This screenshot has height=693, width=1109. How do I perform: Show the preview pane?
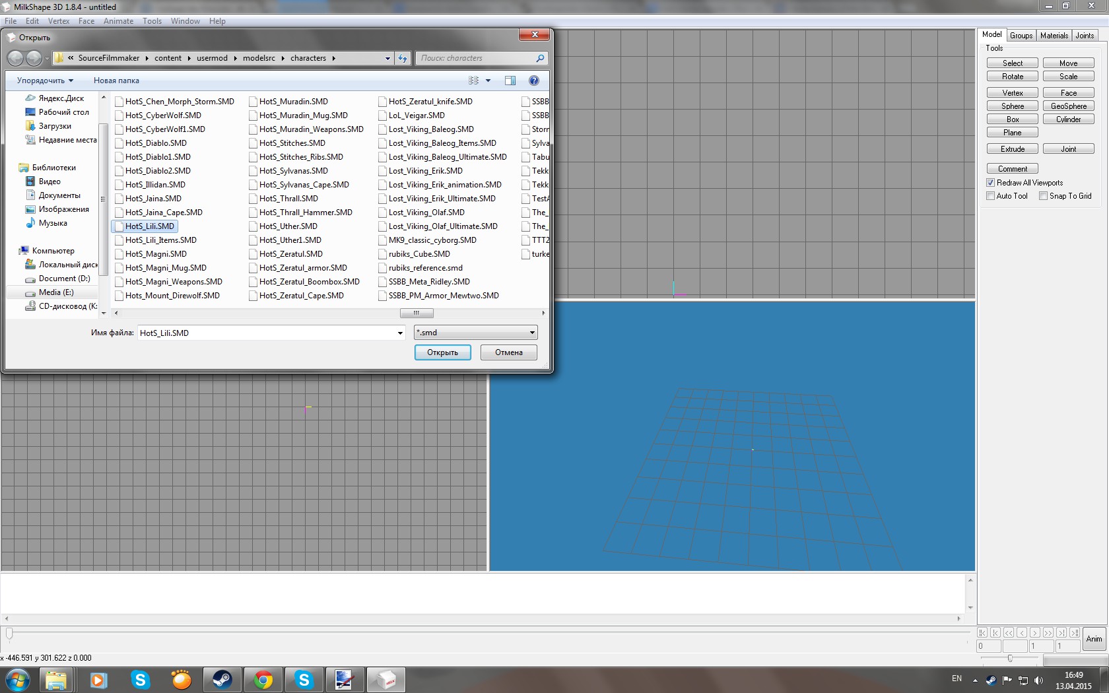coord(510,81)
